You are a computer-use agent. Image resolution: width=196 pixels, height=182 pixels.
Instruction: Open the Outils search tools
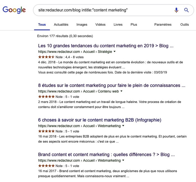click(185, 25)
